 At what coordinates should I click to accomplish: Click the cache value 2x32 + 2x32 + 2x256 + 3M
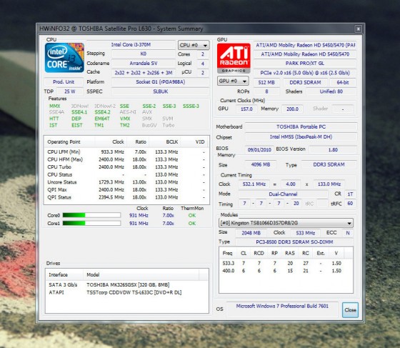(144, 73)
